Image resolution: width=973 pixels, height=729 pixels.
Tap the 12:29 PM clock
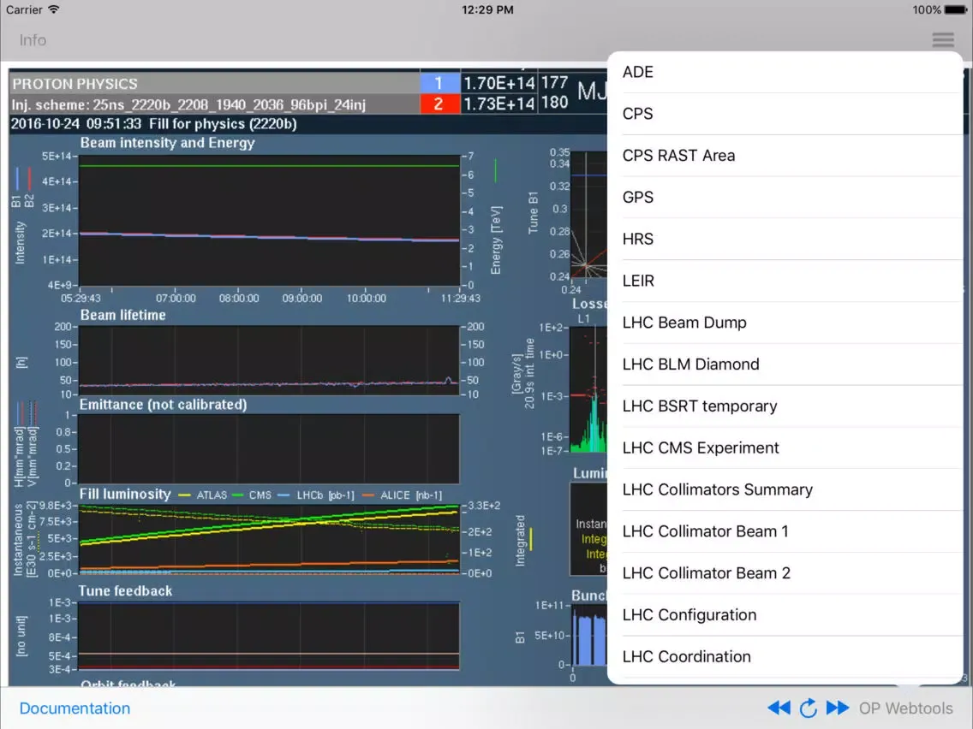coord(487,10)
